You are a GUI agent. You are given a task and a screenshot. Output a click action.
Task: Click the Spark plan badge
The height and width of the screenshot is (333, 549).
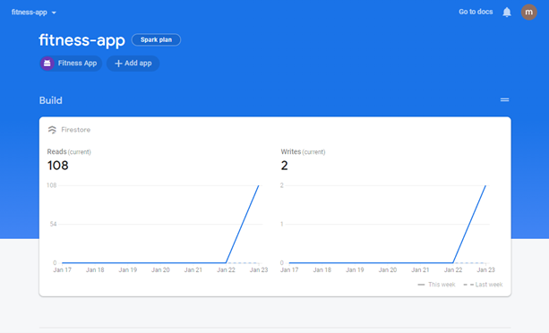(156, 40)
